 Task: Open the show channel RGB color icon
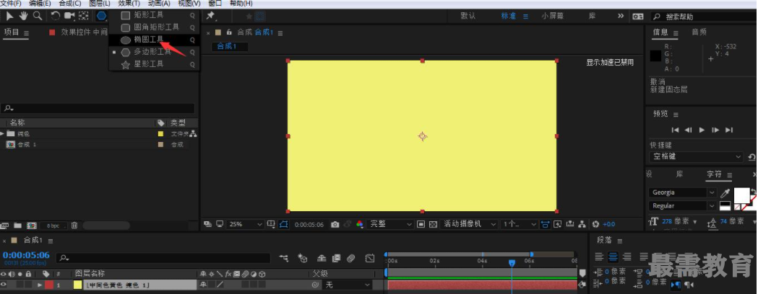click(x=359, y=224)
